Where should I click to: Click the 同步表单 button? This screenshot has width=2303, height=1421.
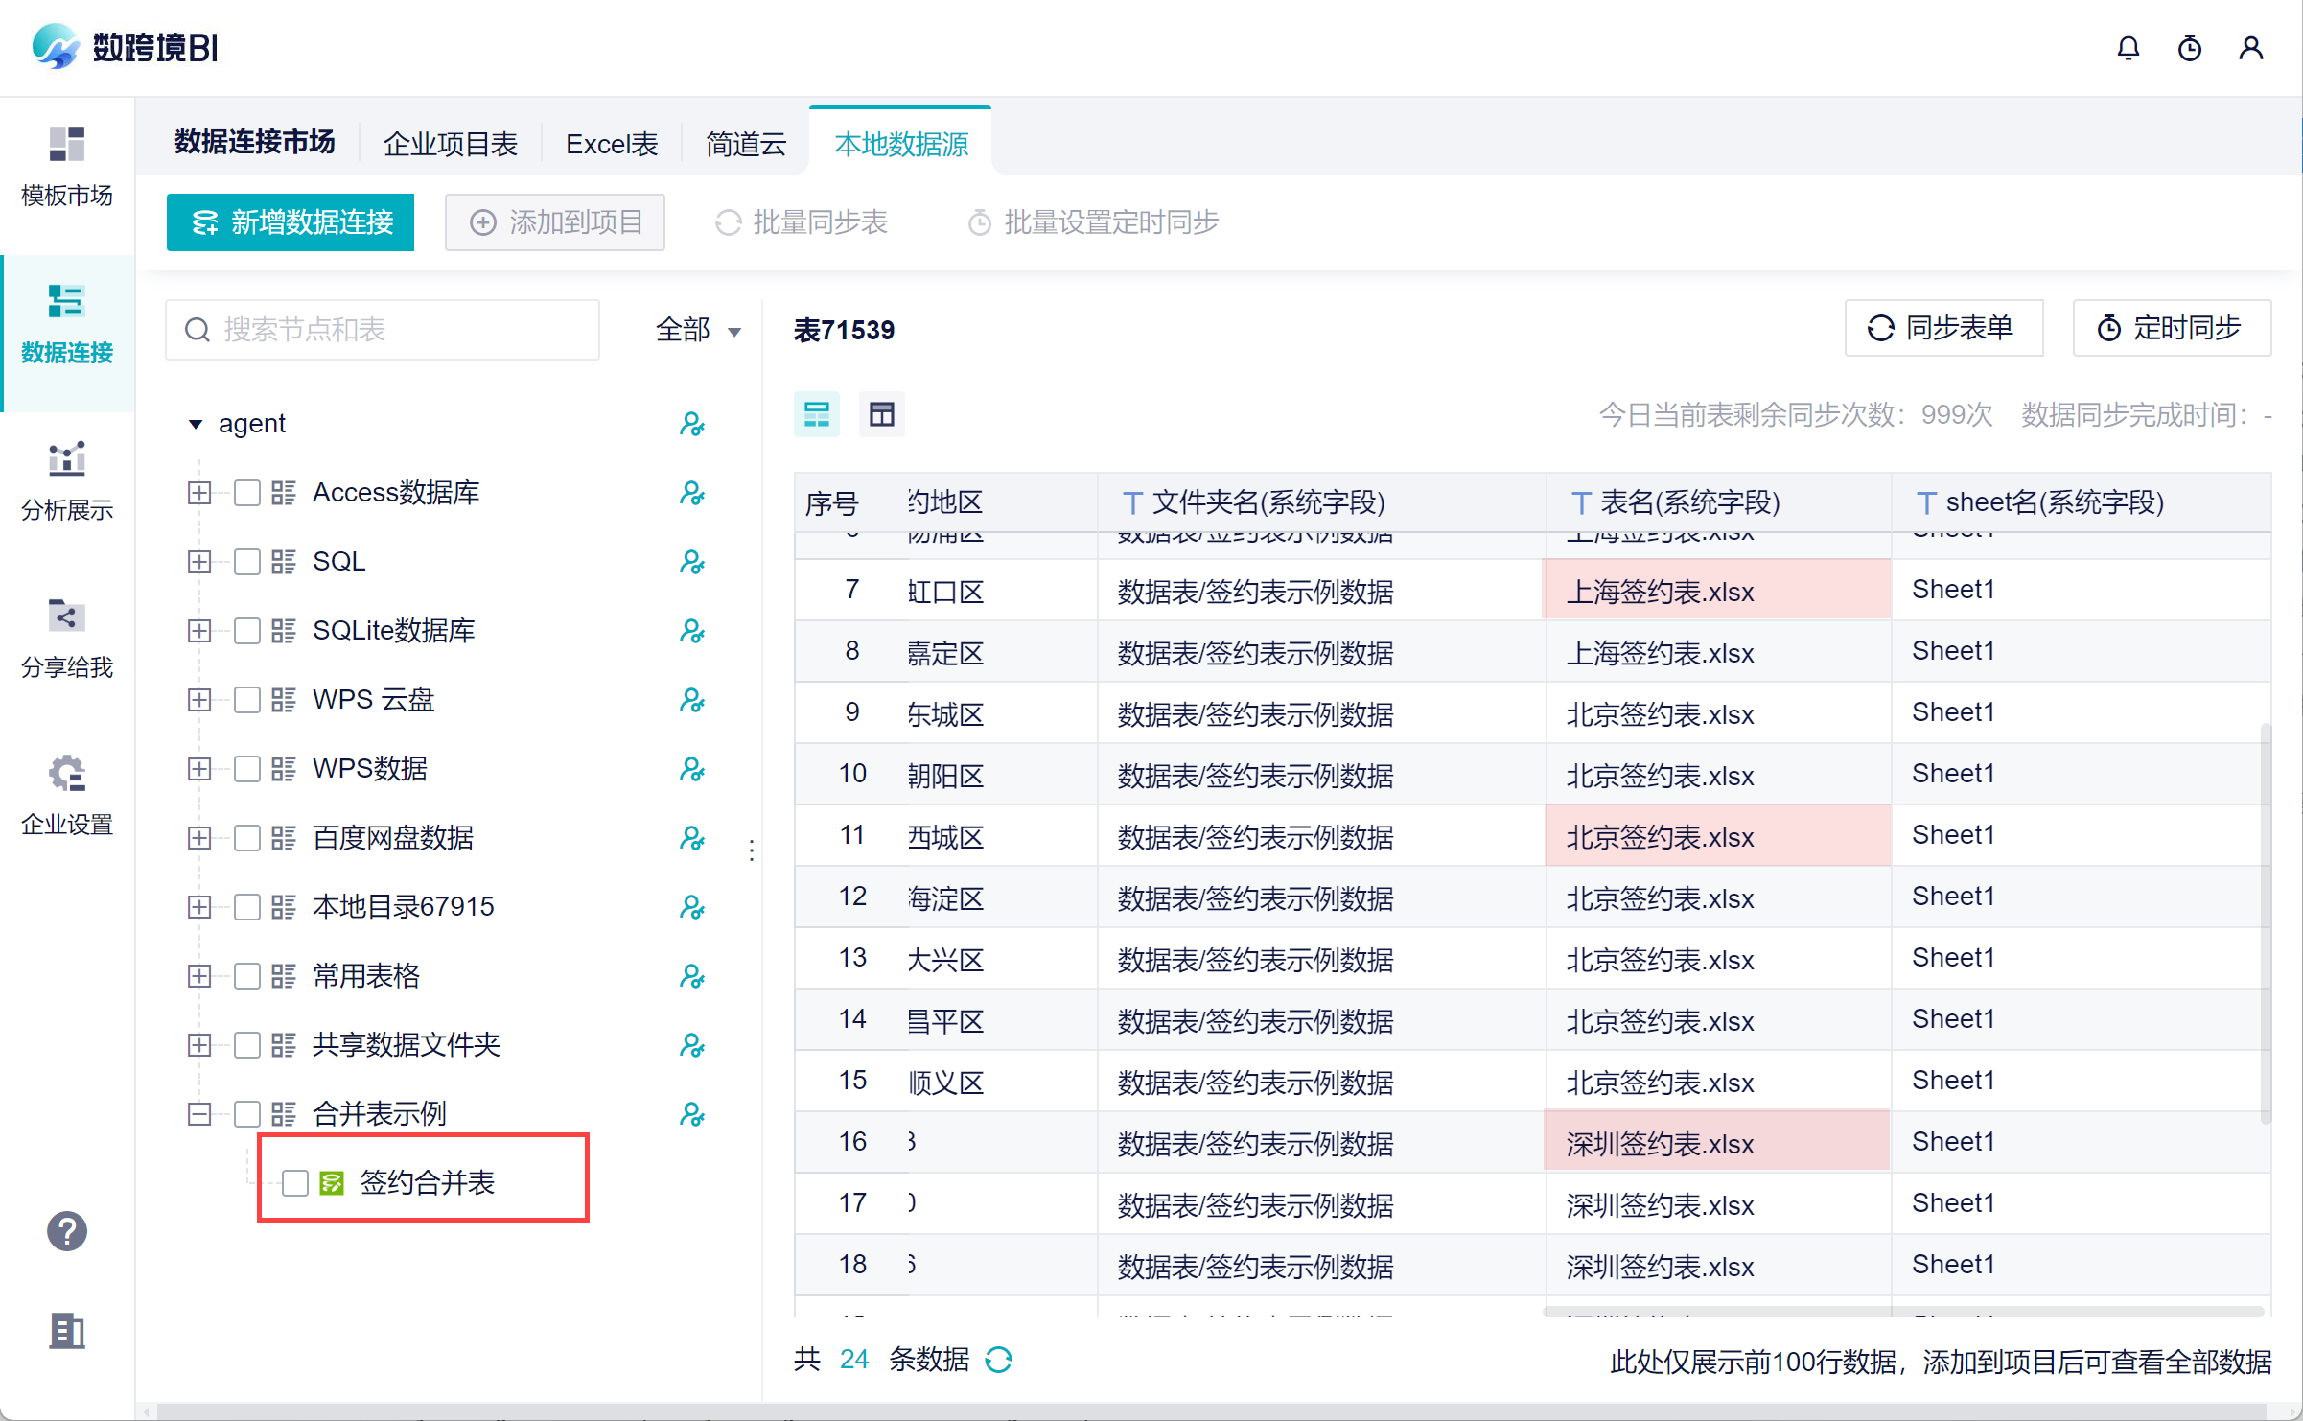[1942, 329]
